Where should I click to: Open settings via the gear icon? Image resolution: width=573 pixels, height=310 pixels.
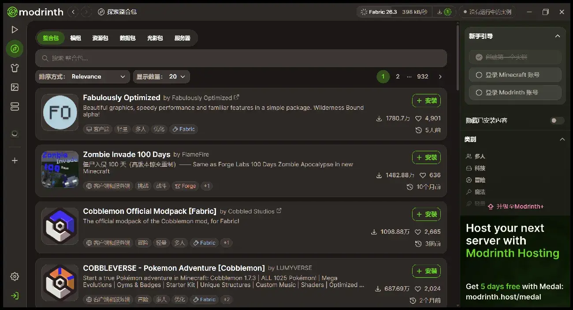click(15, 276)
